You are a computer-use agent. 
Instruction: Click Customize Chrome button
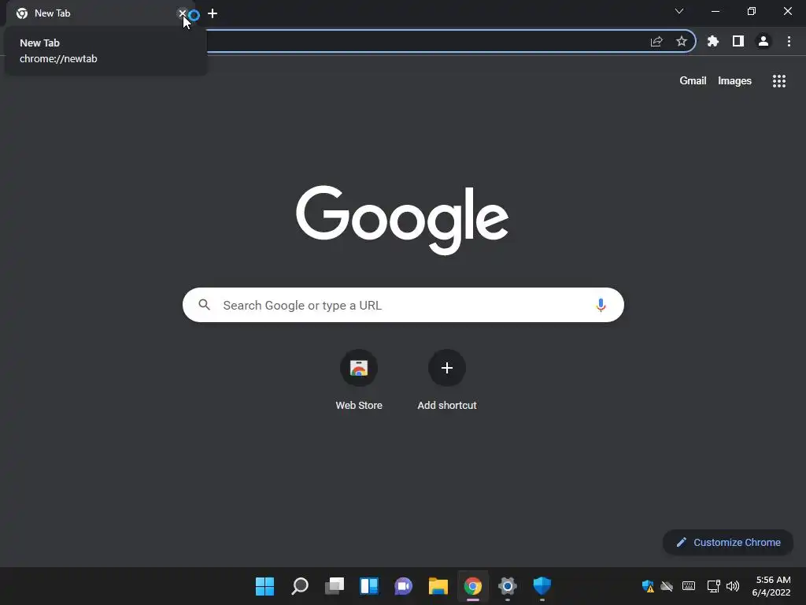pos(728,542)
